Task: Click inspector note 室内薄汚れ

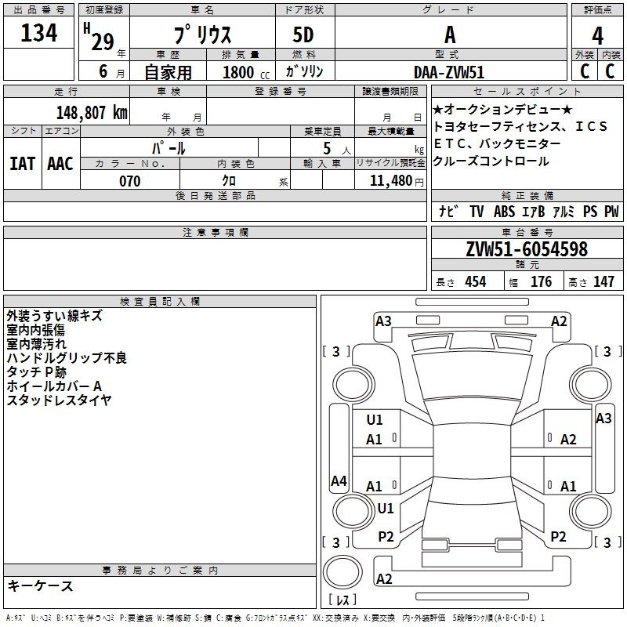Action: [36, 344]
